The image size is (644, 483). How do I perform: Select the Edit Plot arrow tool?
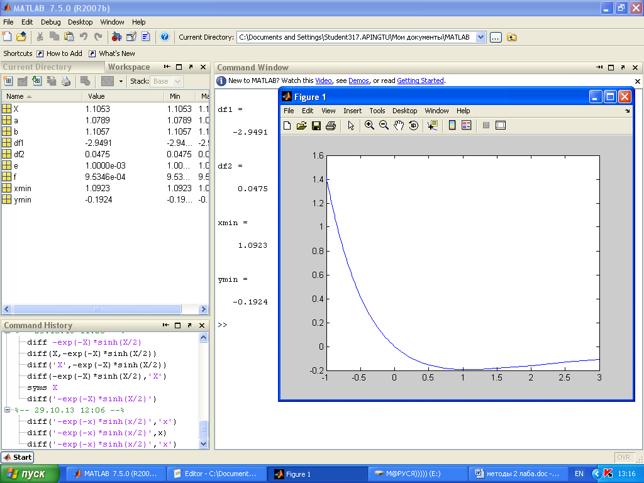pyautogui.click(x=351, y=125)
